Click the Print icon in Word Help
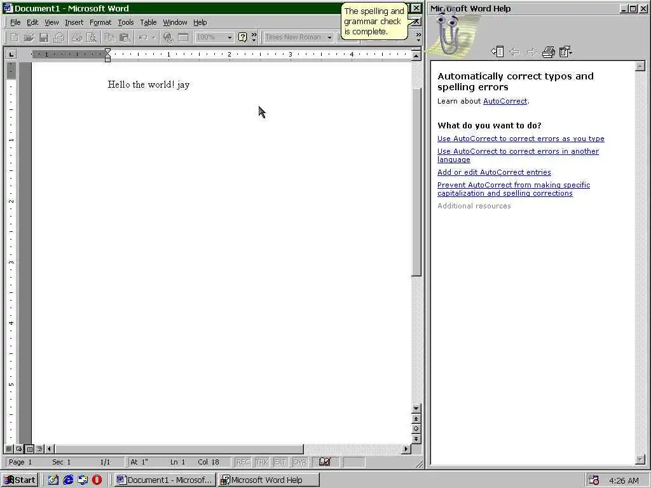 point(549,51)
